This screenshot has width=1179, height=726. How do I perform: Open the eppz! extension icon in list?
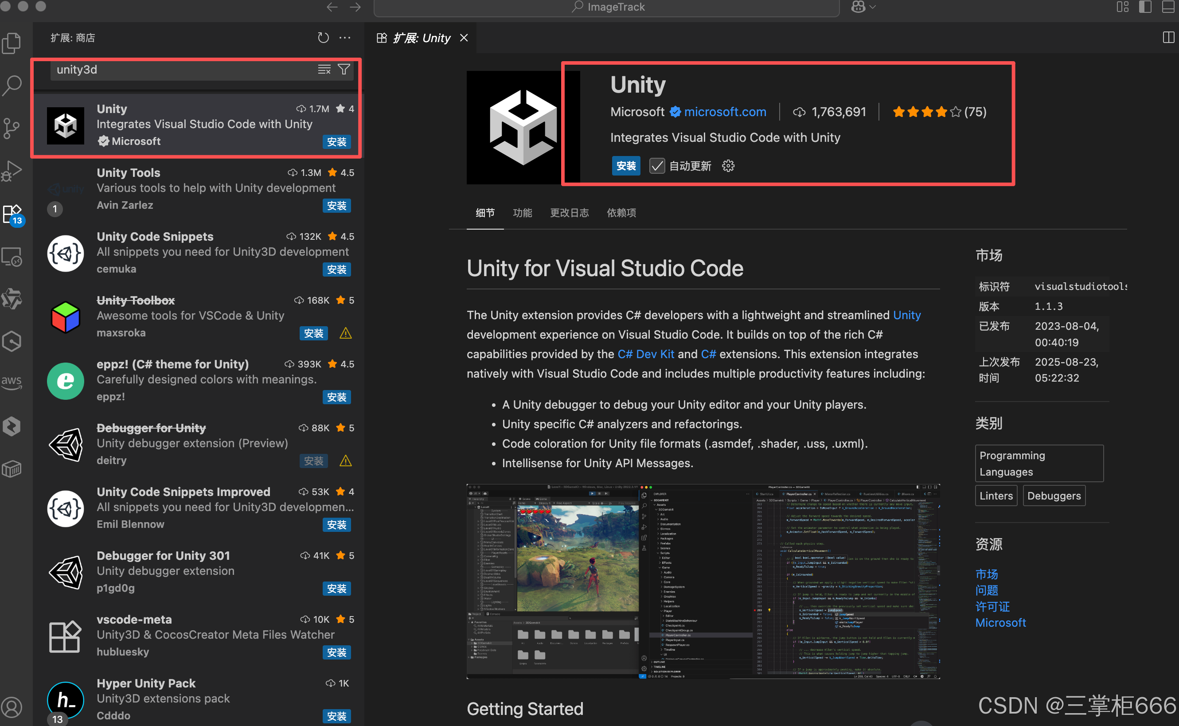pyautogui.click(x=65, y=381)
